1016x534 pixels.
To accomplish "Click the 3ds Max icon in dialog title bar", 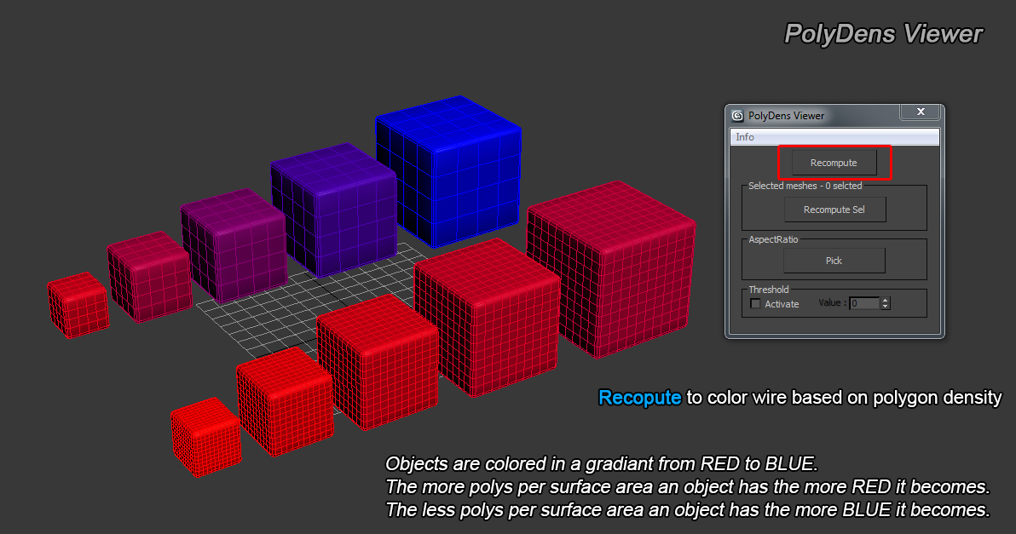I will click(737, 116).
